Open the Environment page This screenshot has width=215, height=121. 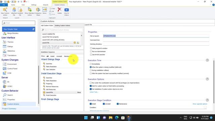12,64
